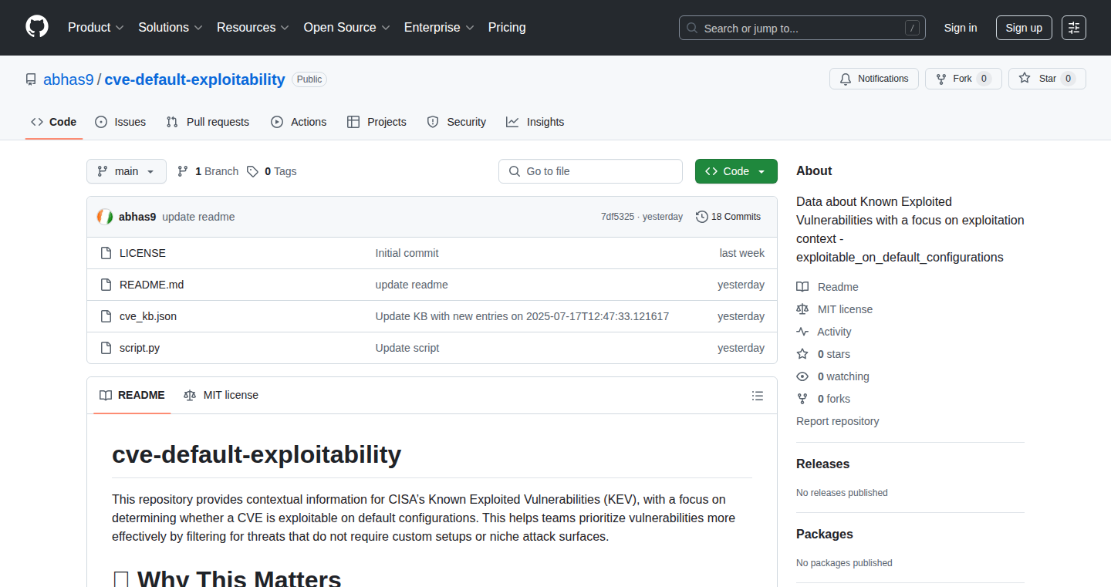Open the README outline list icon
1111x587 pixels.
(758, 396)
